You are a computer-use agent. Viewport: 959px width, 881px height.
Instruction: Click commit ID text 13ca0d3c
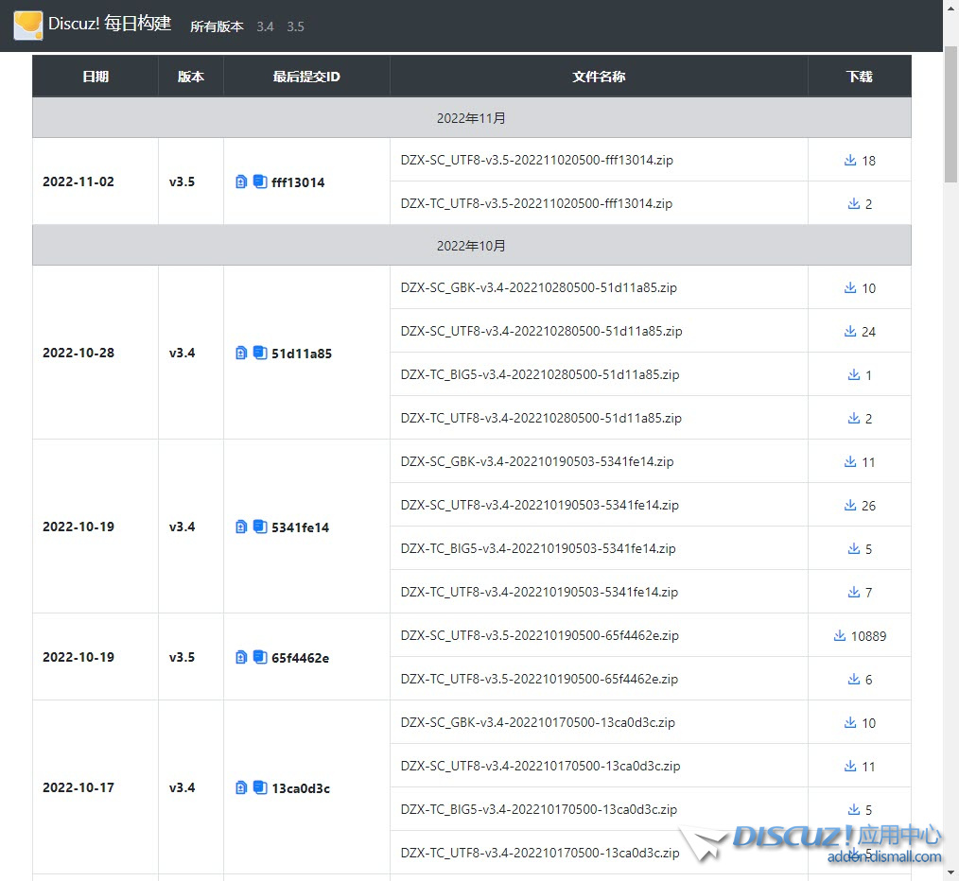[301, 788]
